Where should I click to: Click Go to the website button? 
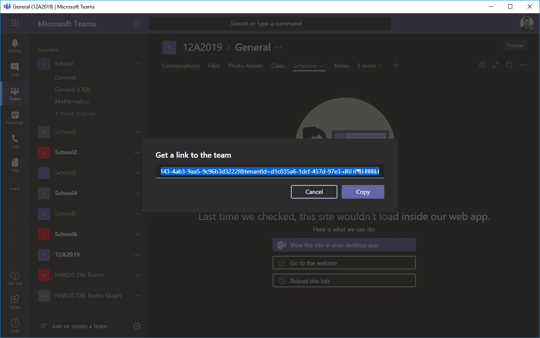[x=344, y=263]
